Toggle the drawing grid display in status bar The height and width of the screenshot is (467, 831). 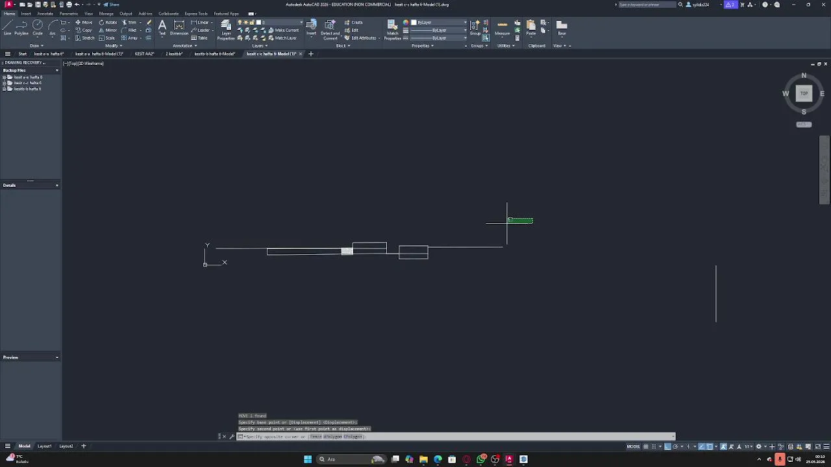[x=646, y=446]
